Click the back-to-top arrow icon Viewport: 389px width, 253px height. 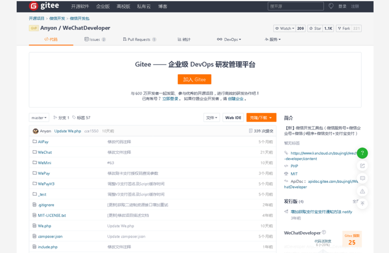[362, 204]
